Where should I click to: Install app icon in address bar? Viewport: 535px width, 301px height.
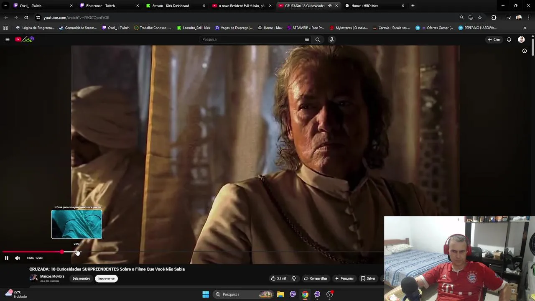click(x=471, y=18)
